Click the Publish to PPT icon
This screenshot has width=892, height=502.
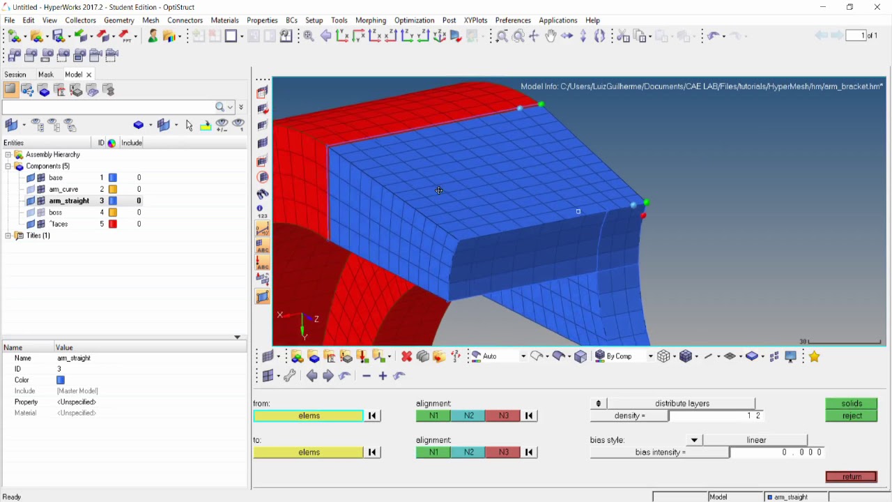pyautogui.click(x=125, y=36)
